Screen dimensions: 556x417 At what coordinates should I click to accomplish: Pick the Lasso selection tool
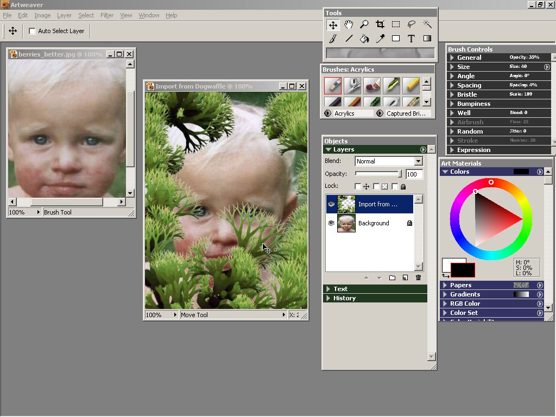412,24
